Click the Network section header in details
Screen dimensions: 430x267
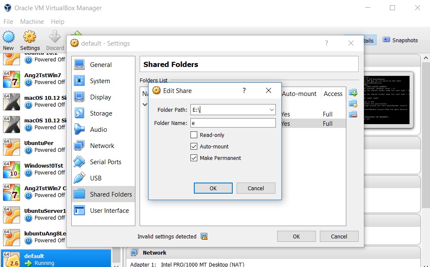(155, 252)
